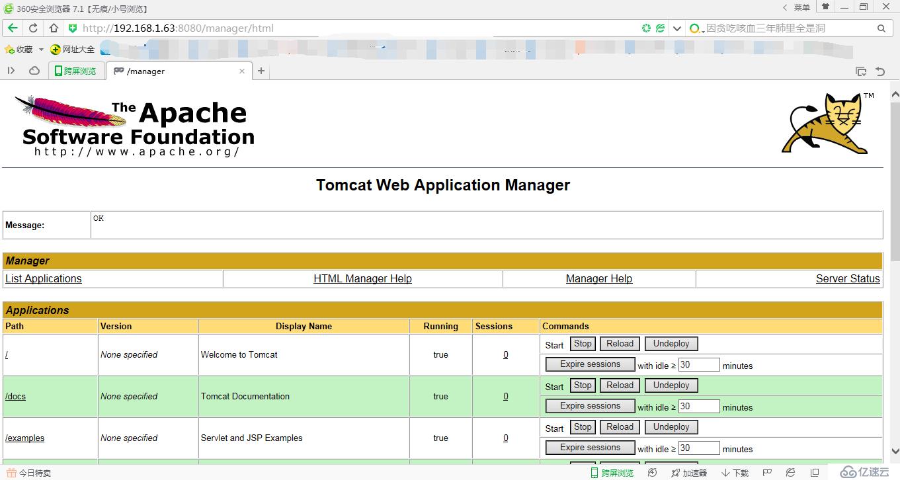This screenshot has height=480, width=900.
Task: Click the green security shield in address bar
Action: 73,28
